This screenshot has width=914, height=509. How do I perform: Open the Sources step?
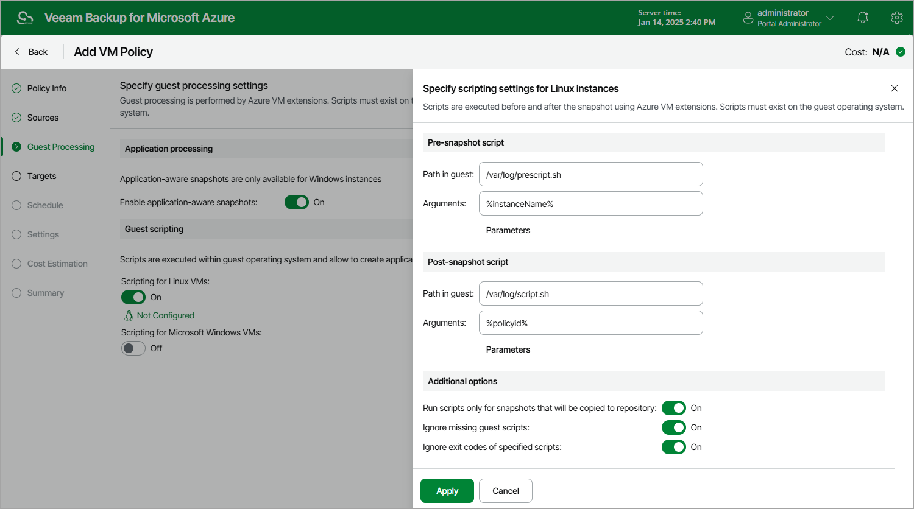tap(43, 118)
